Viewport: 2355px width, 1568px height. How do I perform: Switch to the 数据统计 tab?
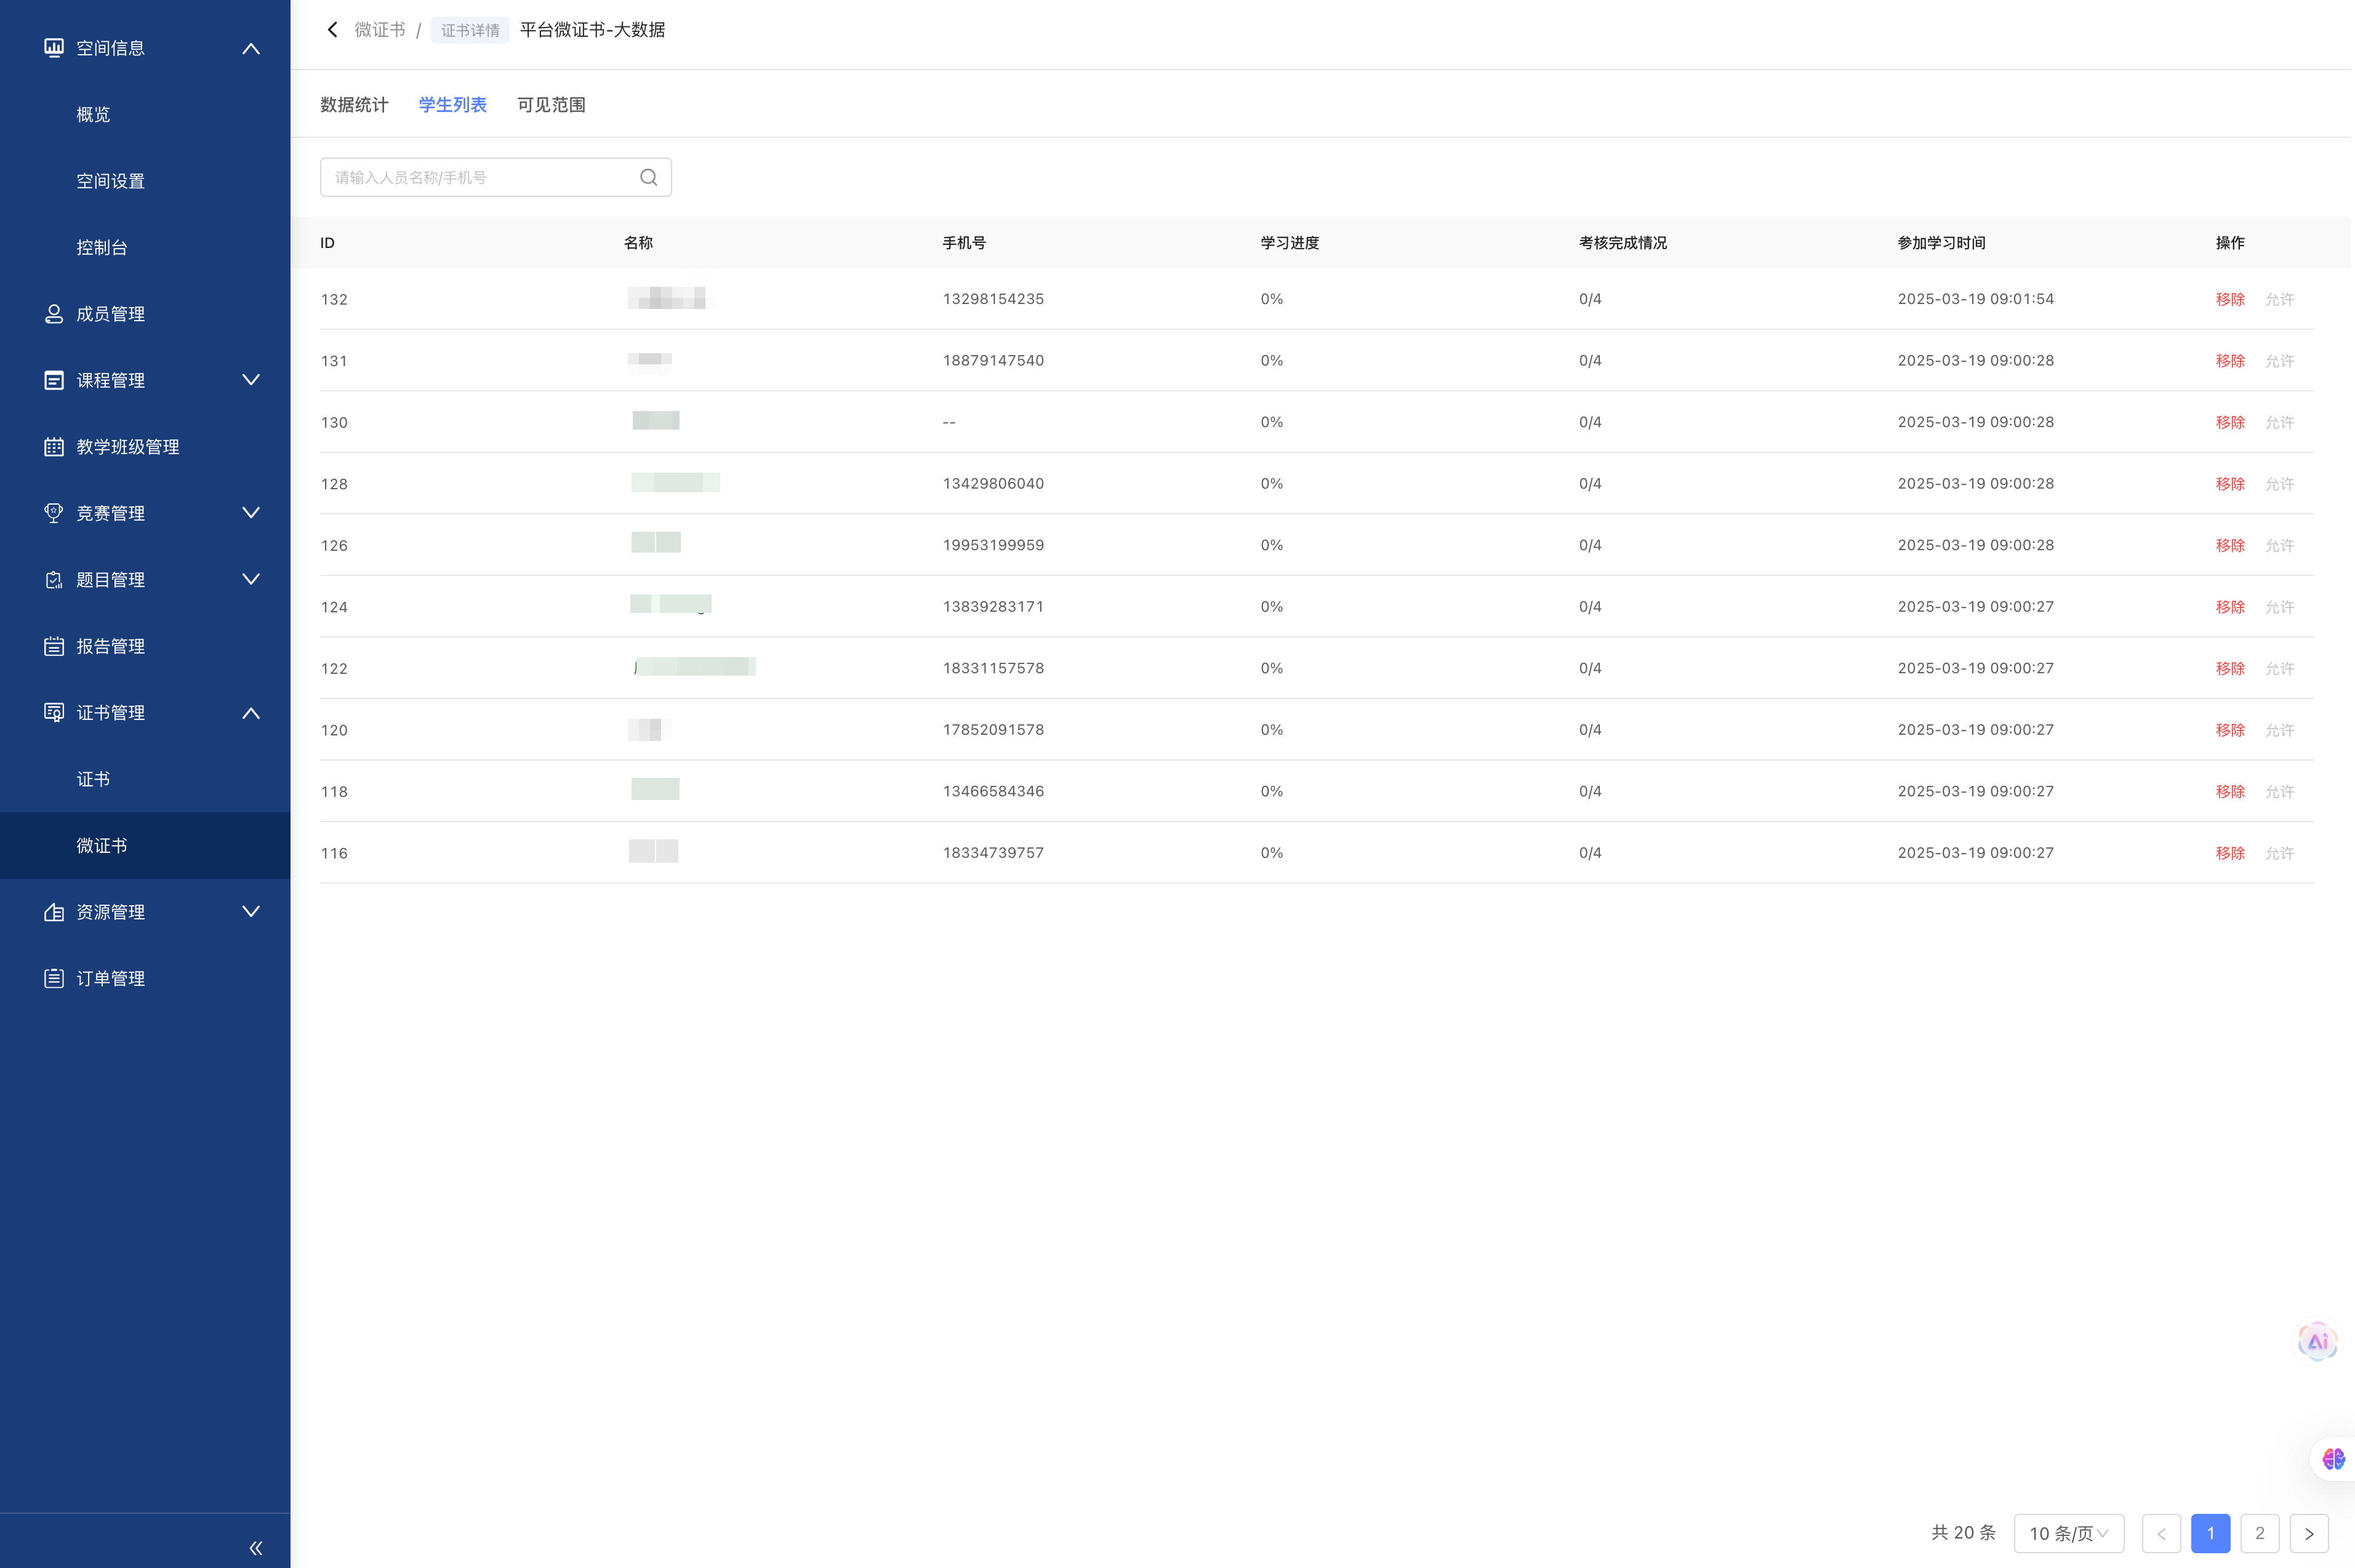click(354, 105)
